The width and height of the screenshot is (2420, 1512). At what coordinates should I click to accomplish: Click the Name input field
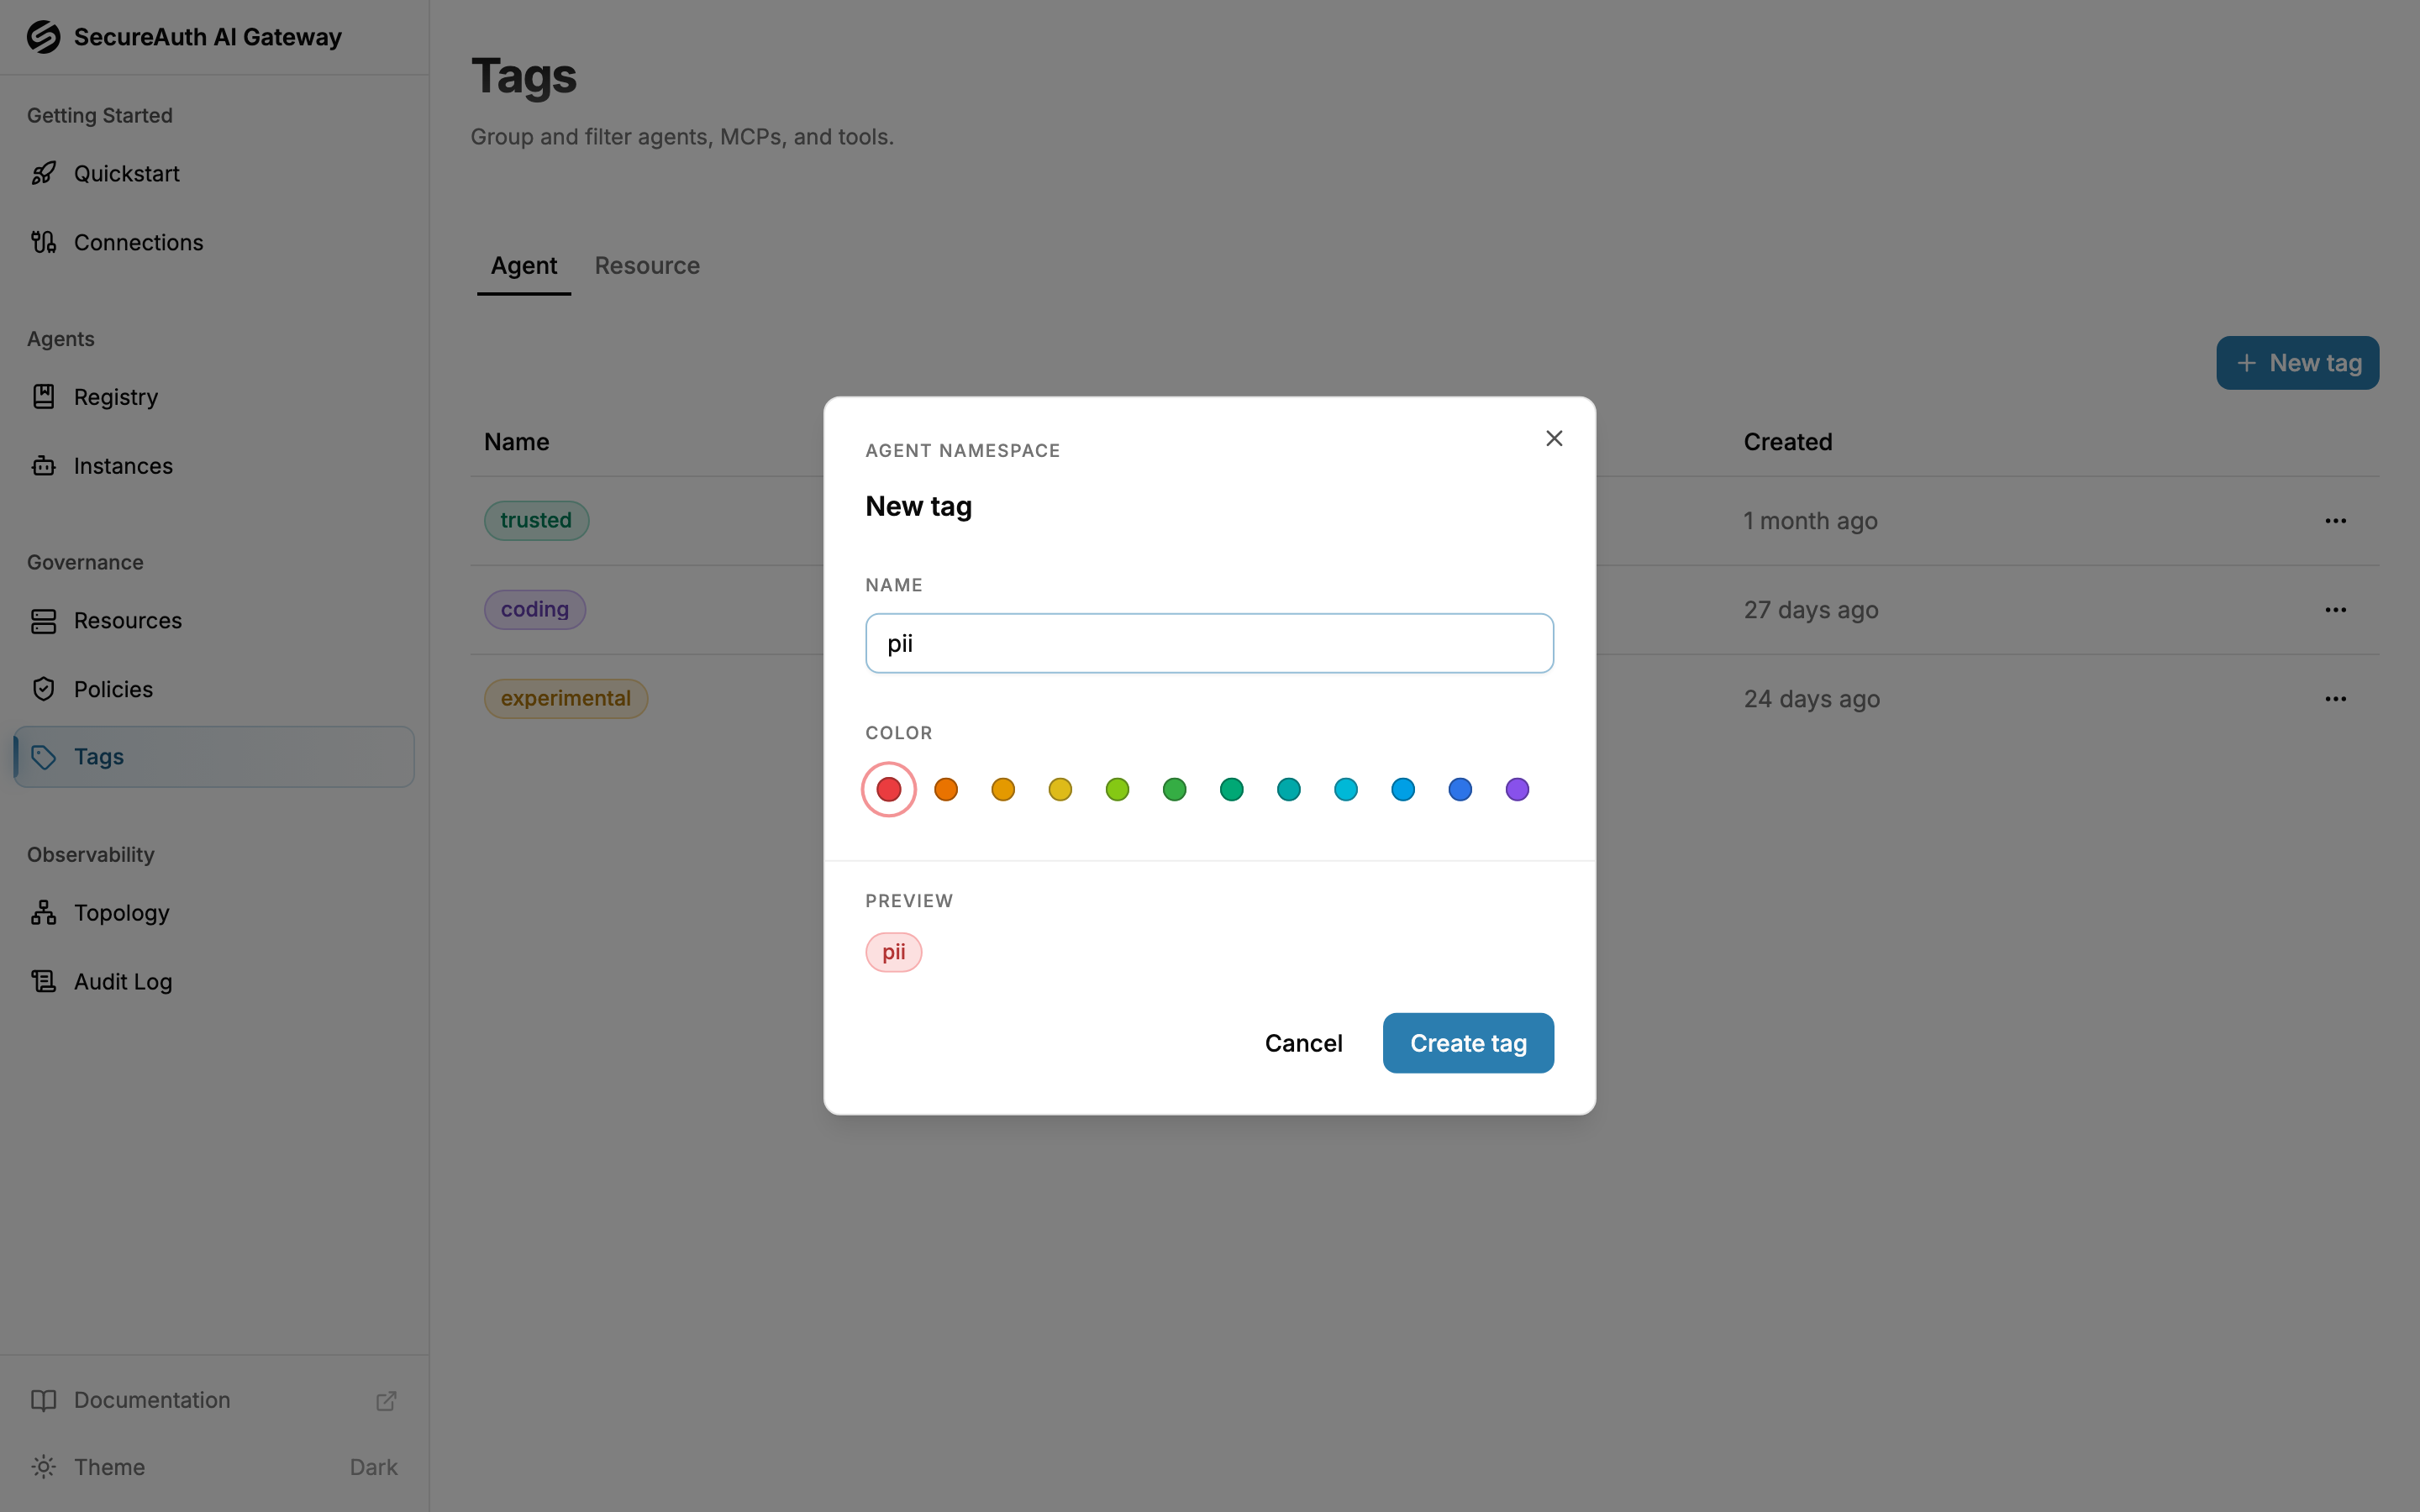pos(1209,643)
